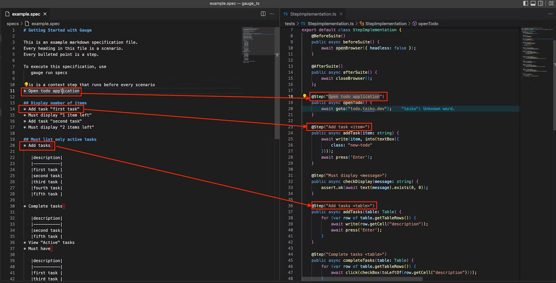This screenshot has height=283, width=556.
Task: Close the StepImplementation.ts tab
Action: click(x=341, y=14)
